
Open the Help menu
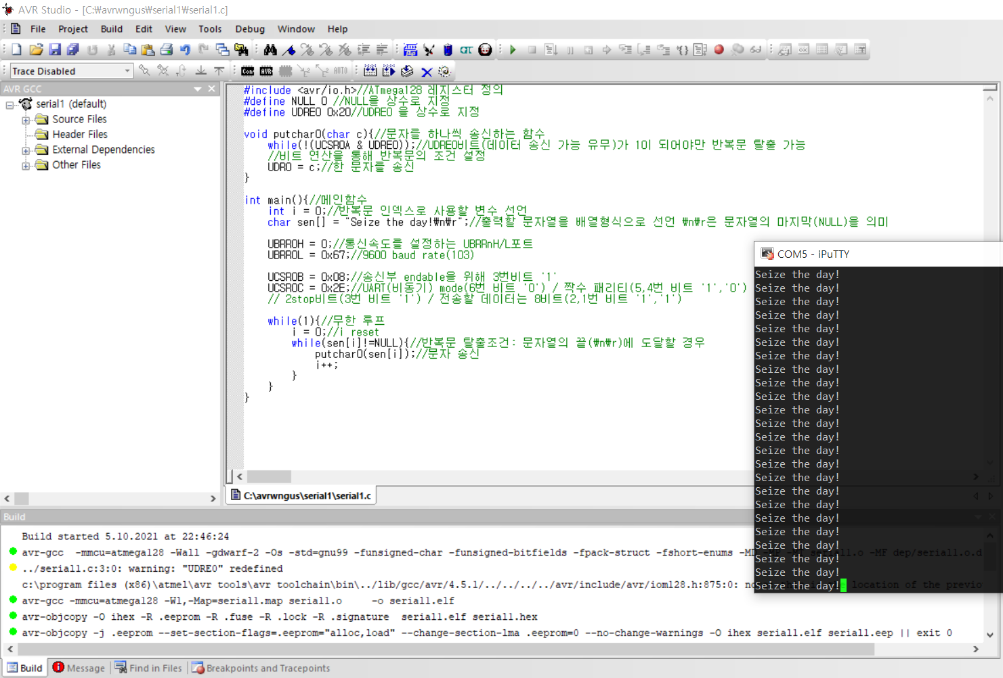click(337, 29)
